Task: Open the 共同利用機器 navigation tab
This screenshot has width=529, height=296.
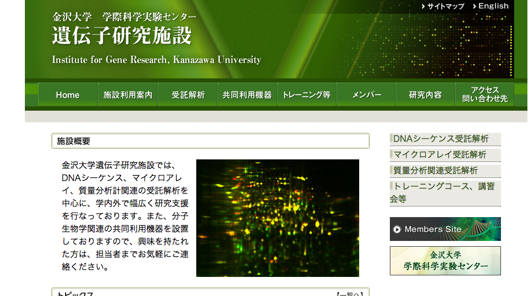Action: point(247,95)
